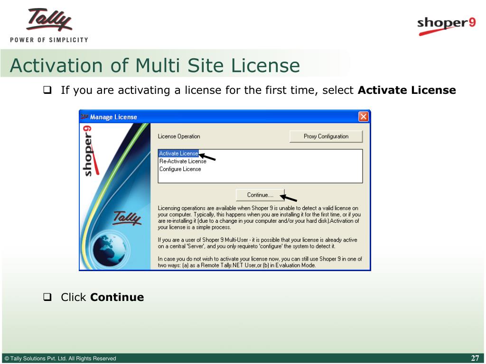Select Re-Activate License option

point(183,161)
